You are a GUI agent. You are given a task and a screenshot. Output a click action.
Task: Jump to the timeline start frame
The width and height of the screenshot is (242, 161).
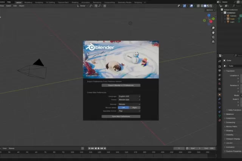(89, 149)
